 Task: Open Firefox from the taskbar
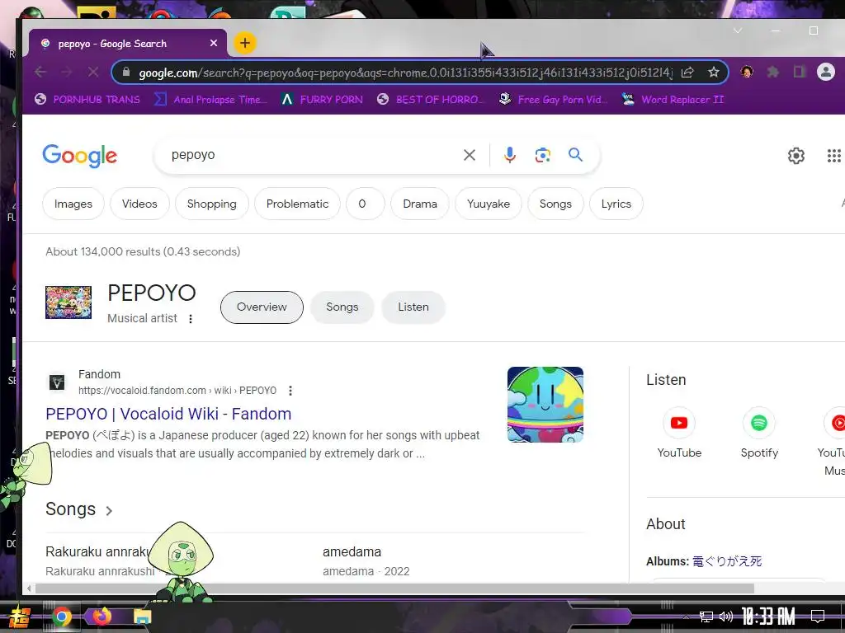101,616
